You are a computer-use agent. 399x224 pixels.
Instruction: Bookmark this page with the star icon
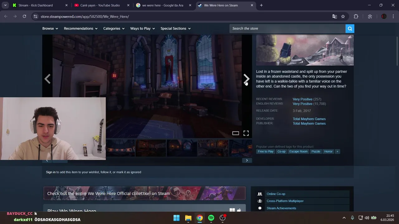(343, 16)
